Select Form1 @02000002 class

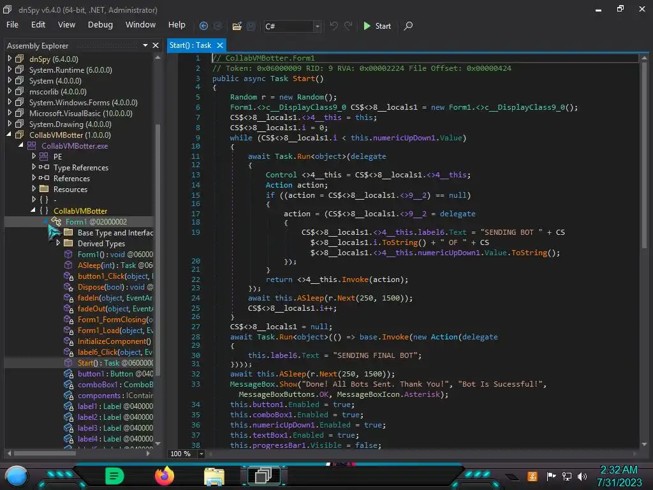(x=96, y=221)
